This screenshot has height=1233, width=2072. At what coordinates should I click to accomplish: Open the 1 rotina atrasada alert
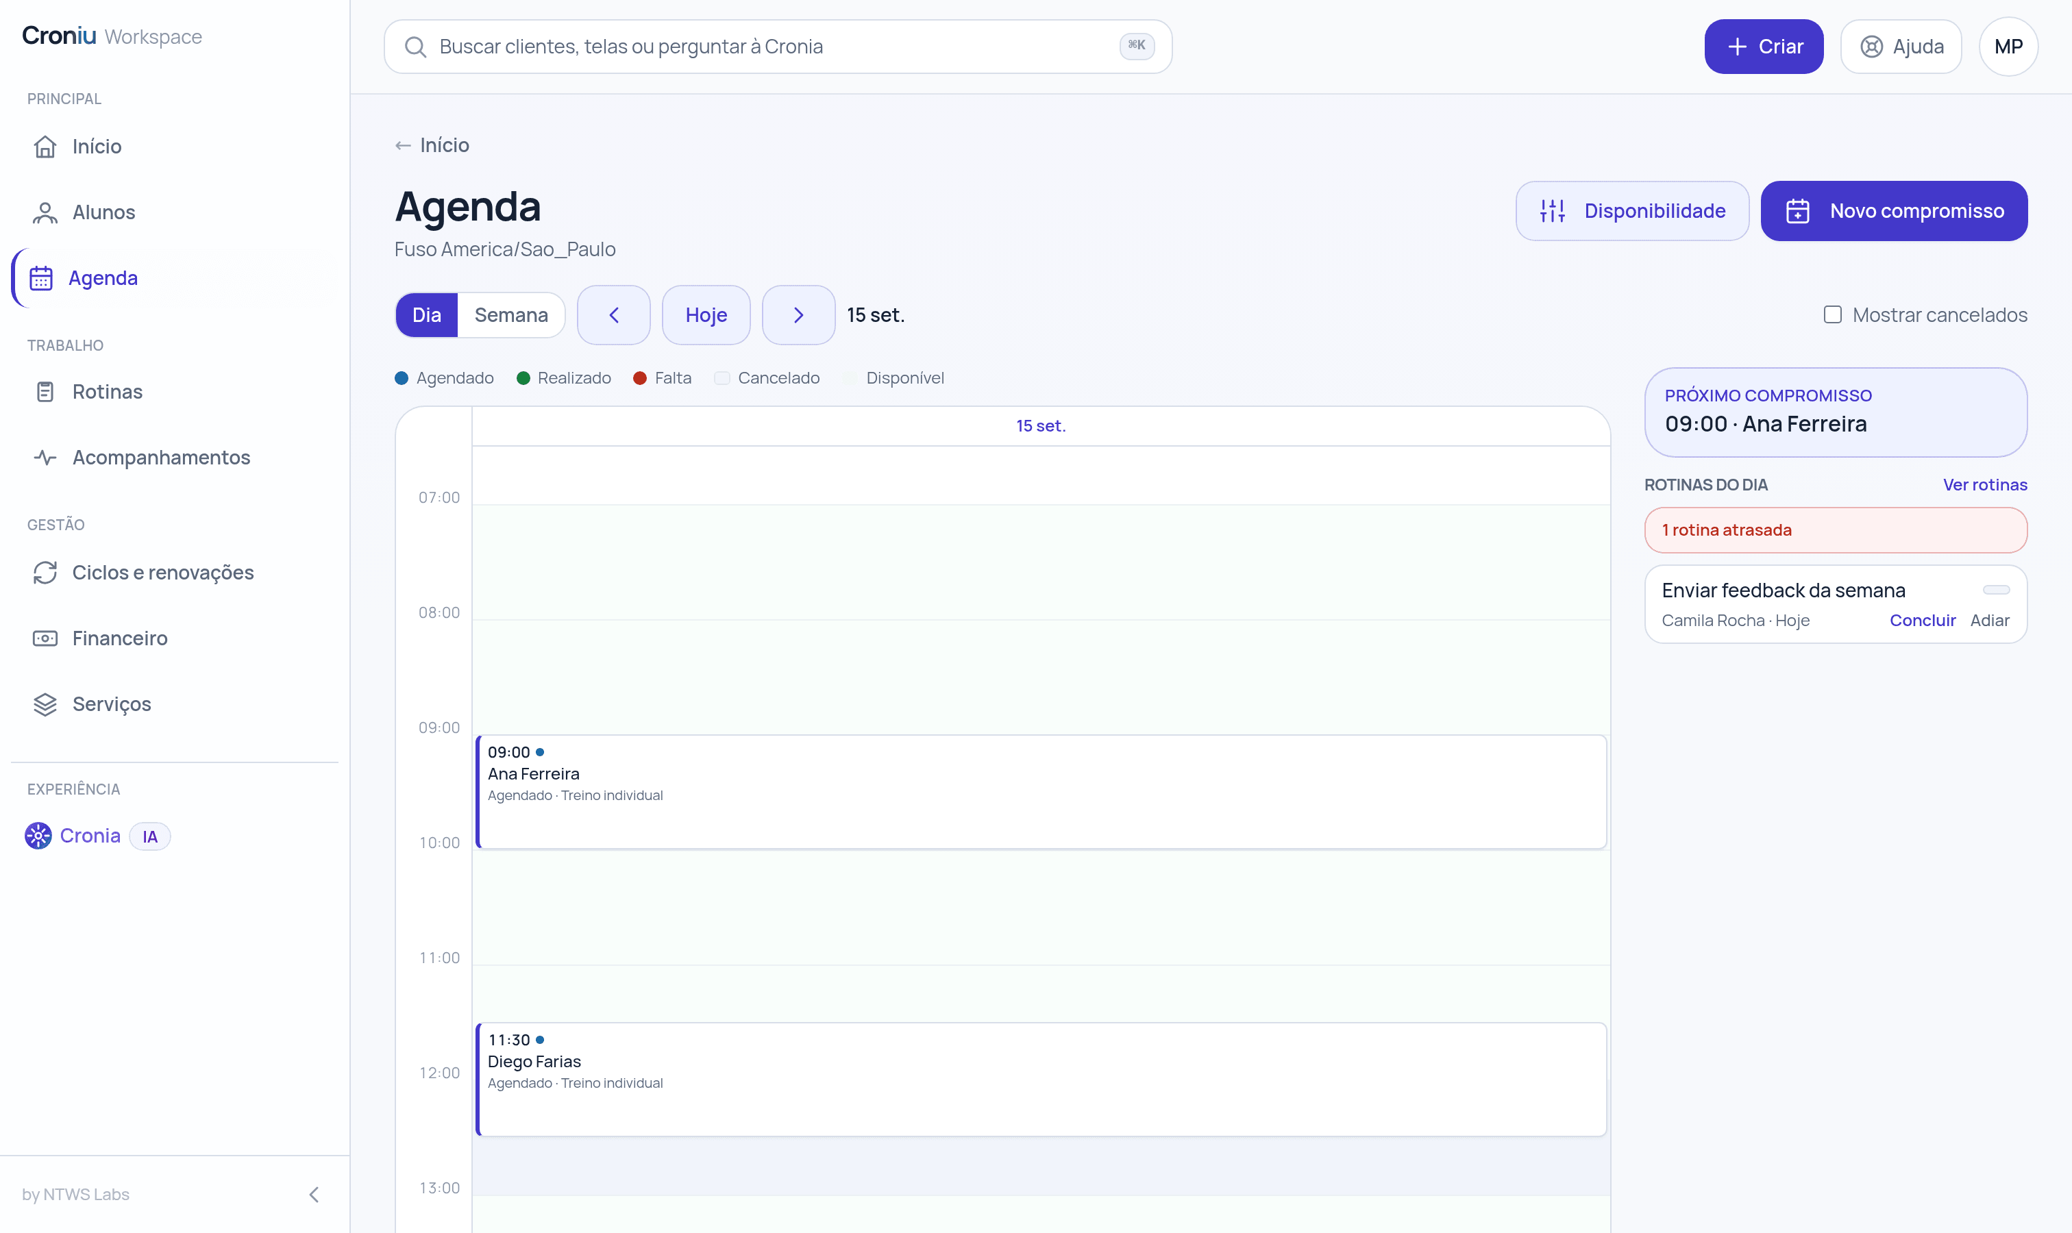tap(1835, 530)
